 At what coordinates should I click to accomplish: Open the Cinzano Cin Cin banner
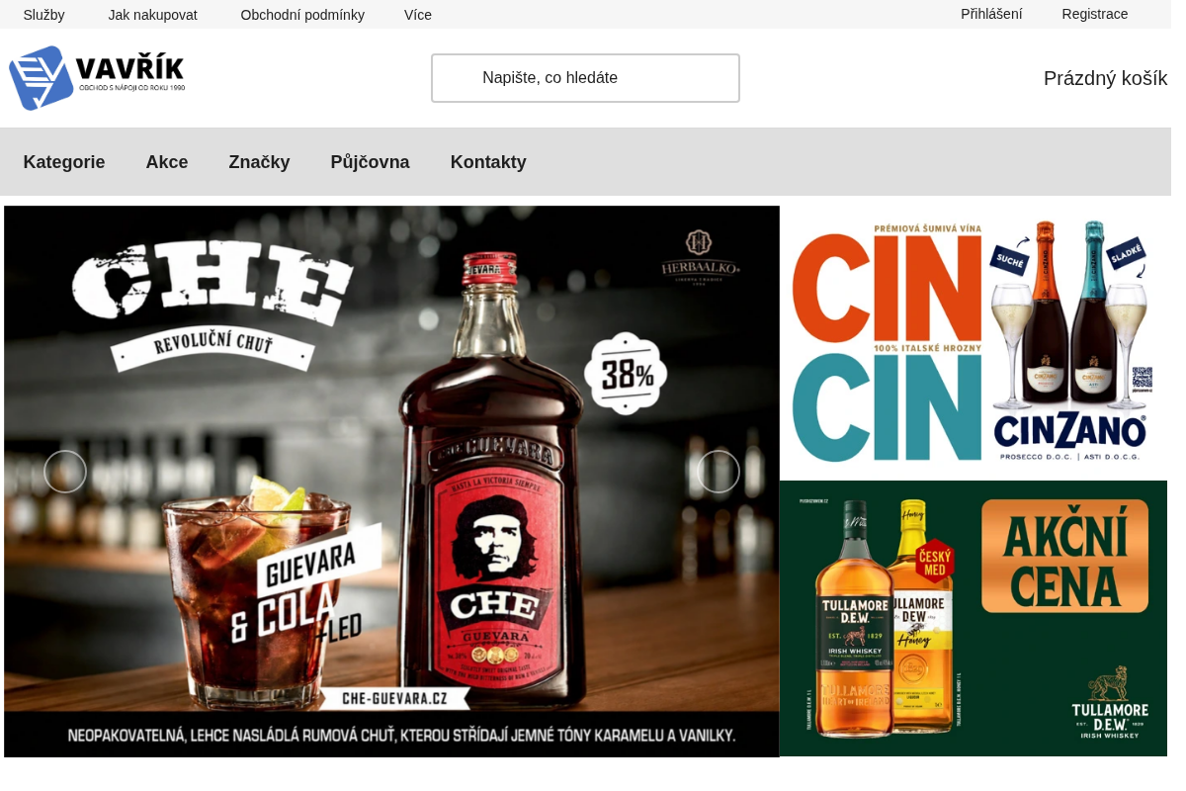pyautogui.click(x=974, y=343)
